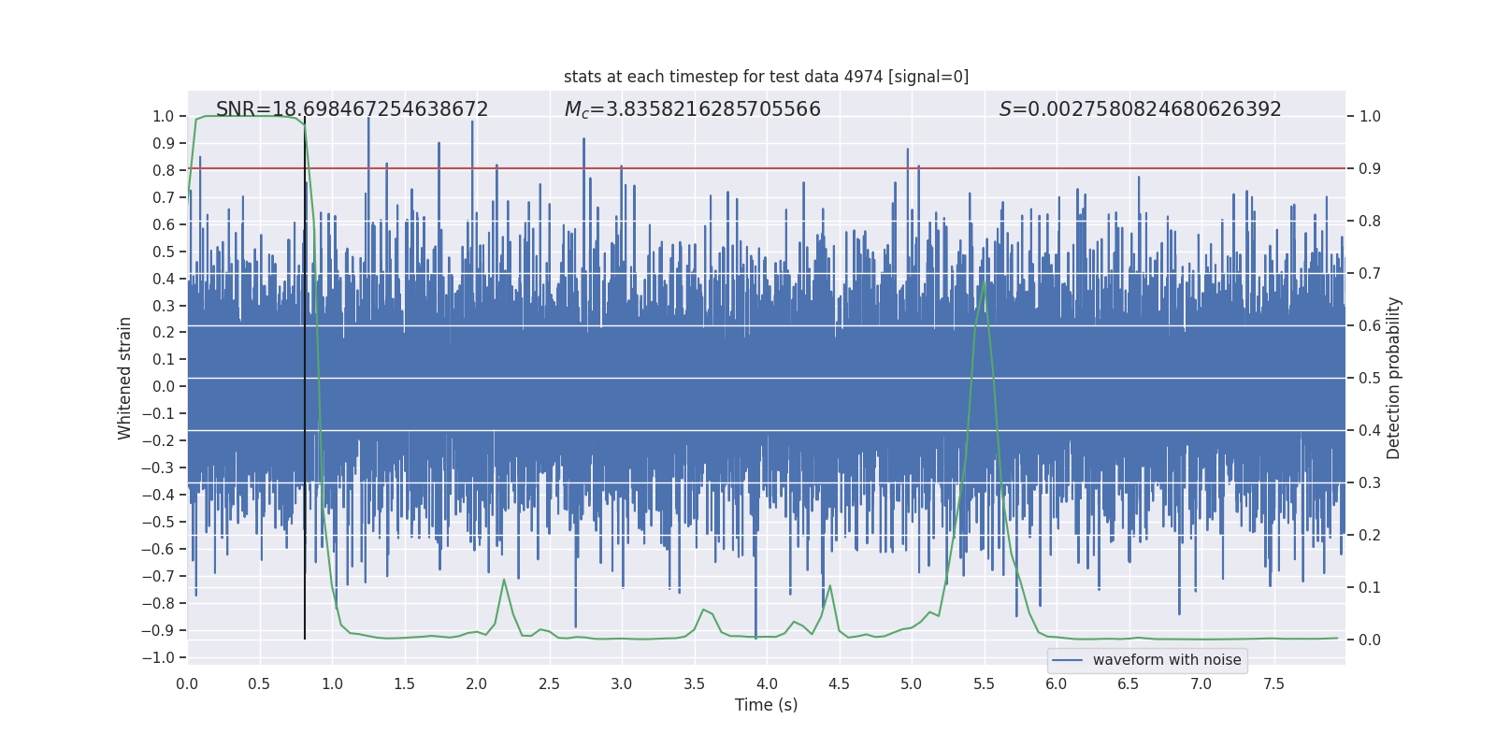Image resolution: width=1496 pixels, height=748 pixels.
Task: Click the 1.0 tick on the whitened strain axis
Action: [x=163, y=117]
